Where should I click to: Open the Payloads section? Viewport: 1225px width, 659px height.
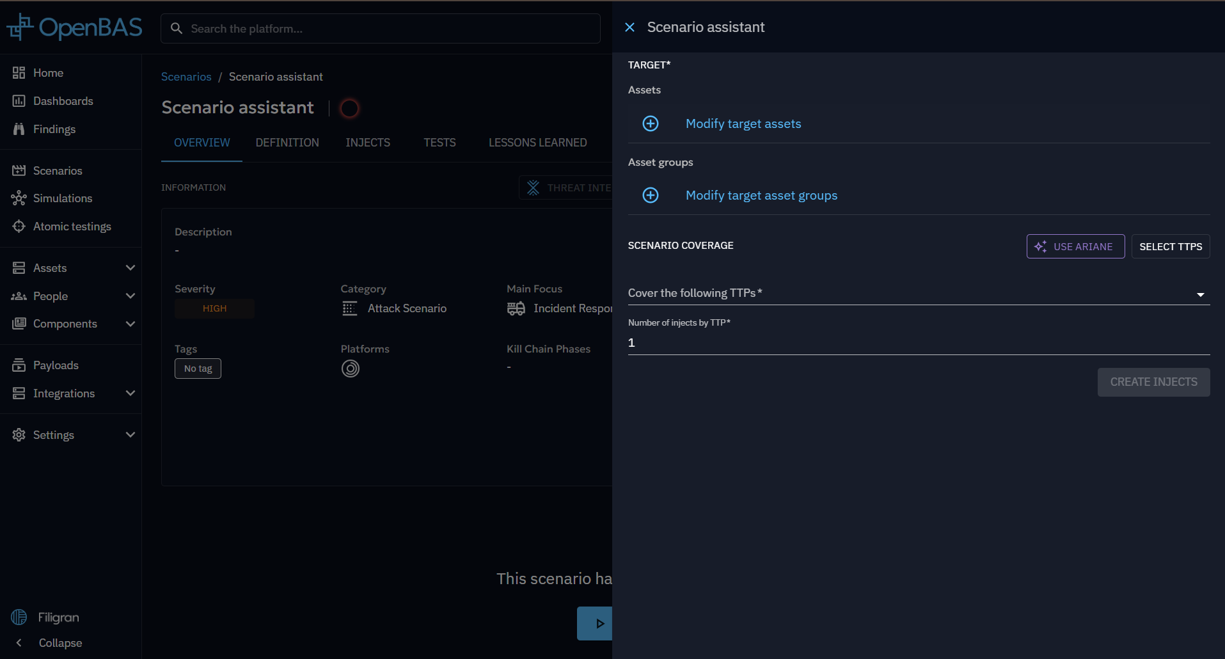56,365
